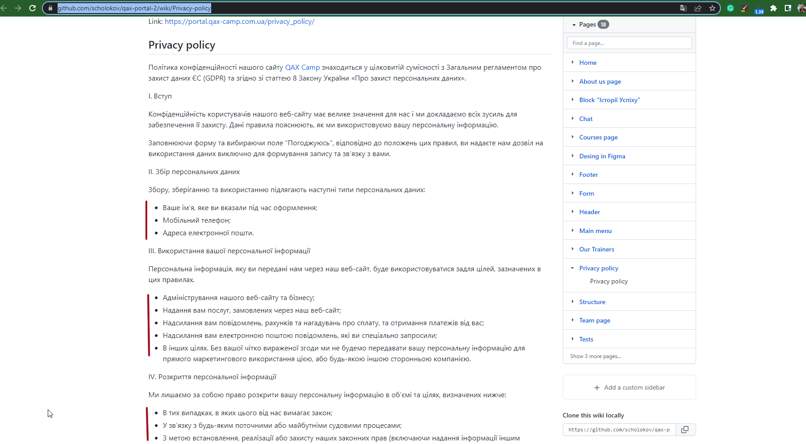Open the QAX Camp link in the text
The height and width of the screenshot is (444, 806).
coord(302,67)
